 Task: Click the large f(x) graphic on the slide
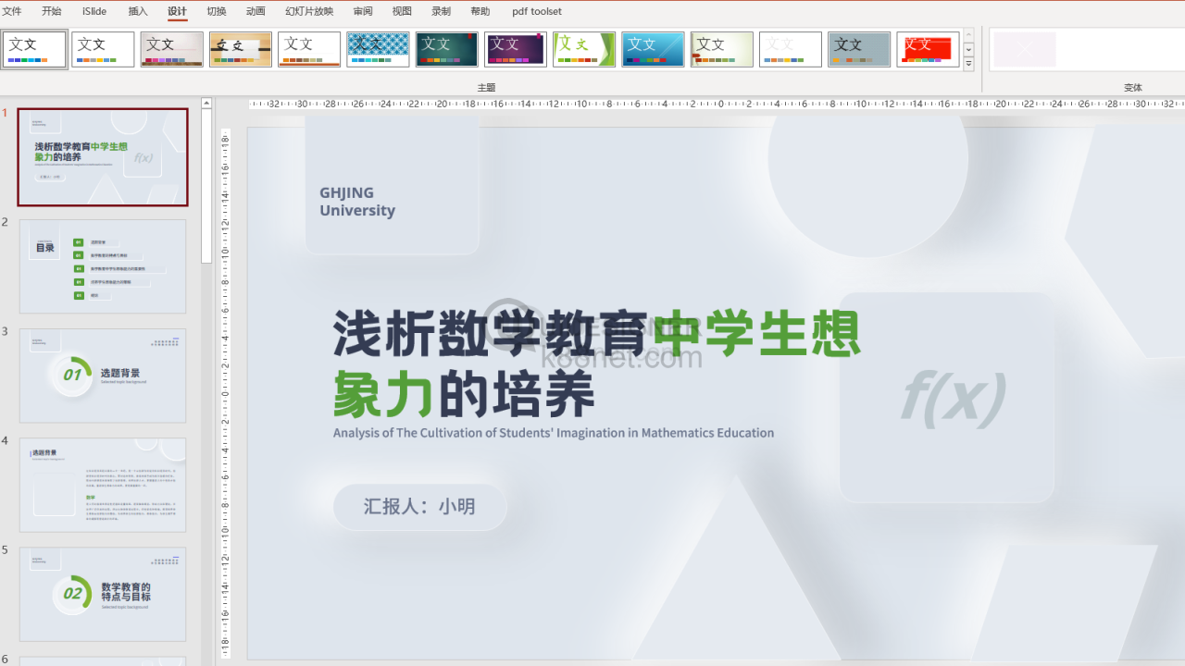tap(954, 398)
